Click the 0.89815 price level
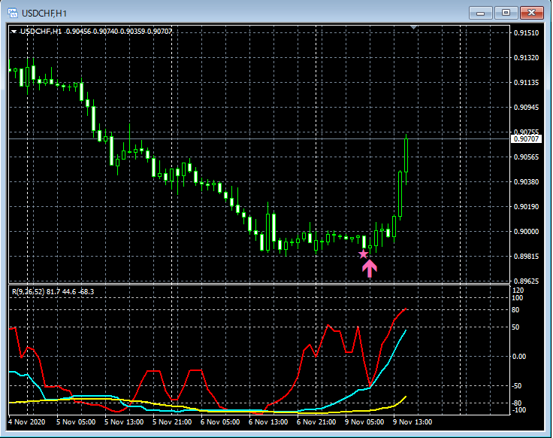The image size is (553, 438). tap(526, 257)
